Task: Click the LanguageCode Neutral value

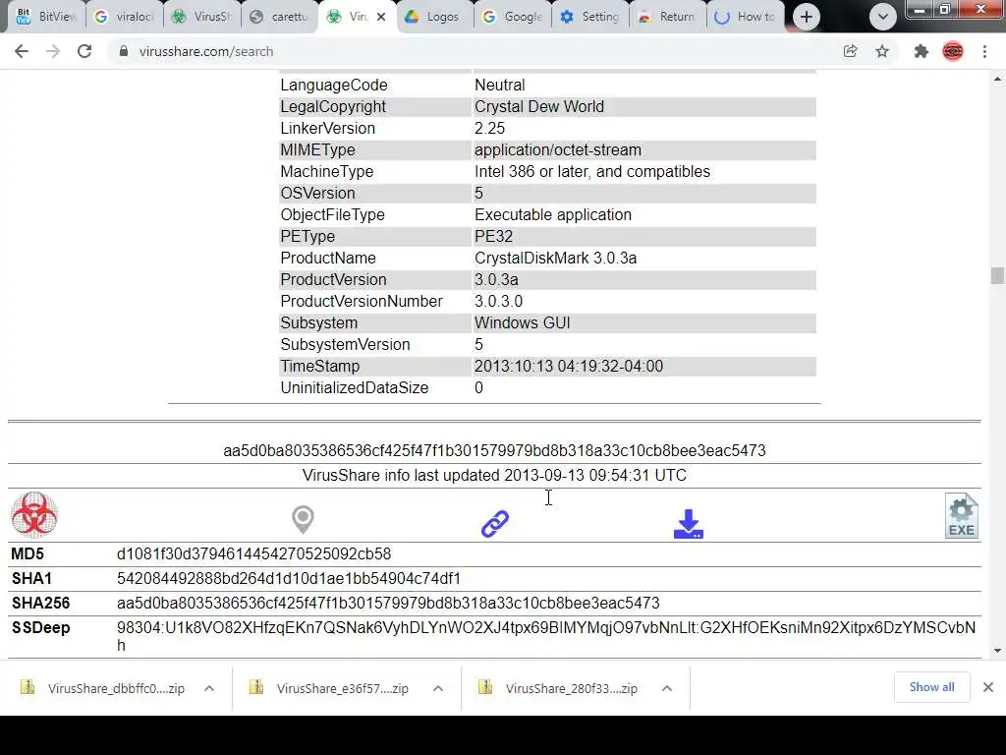Action: point(500,85)
